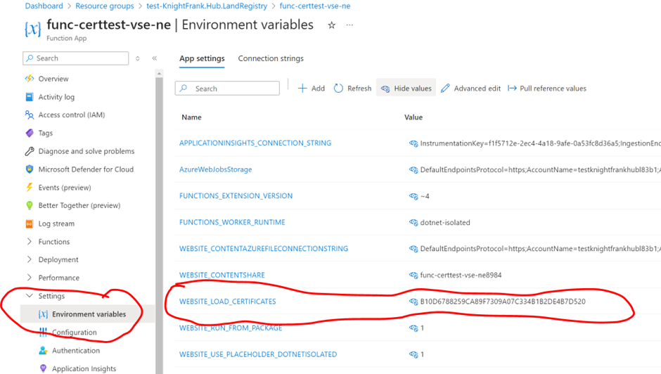The height and width of the screenshot is (374, 661).
Task: Open func-certtest-vse-ne breadcrumb
Action: [315, 6]
